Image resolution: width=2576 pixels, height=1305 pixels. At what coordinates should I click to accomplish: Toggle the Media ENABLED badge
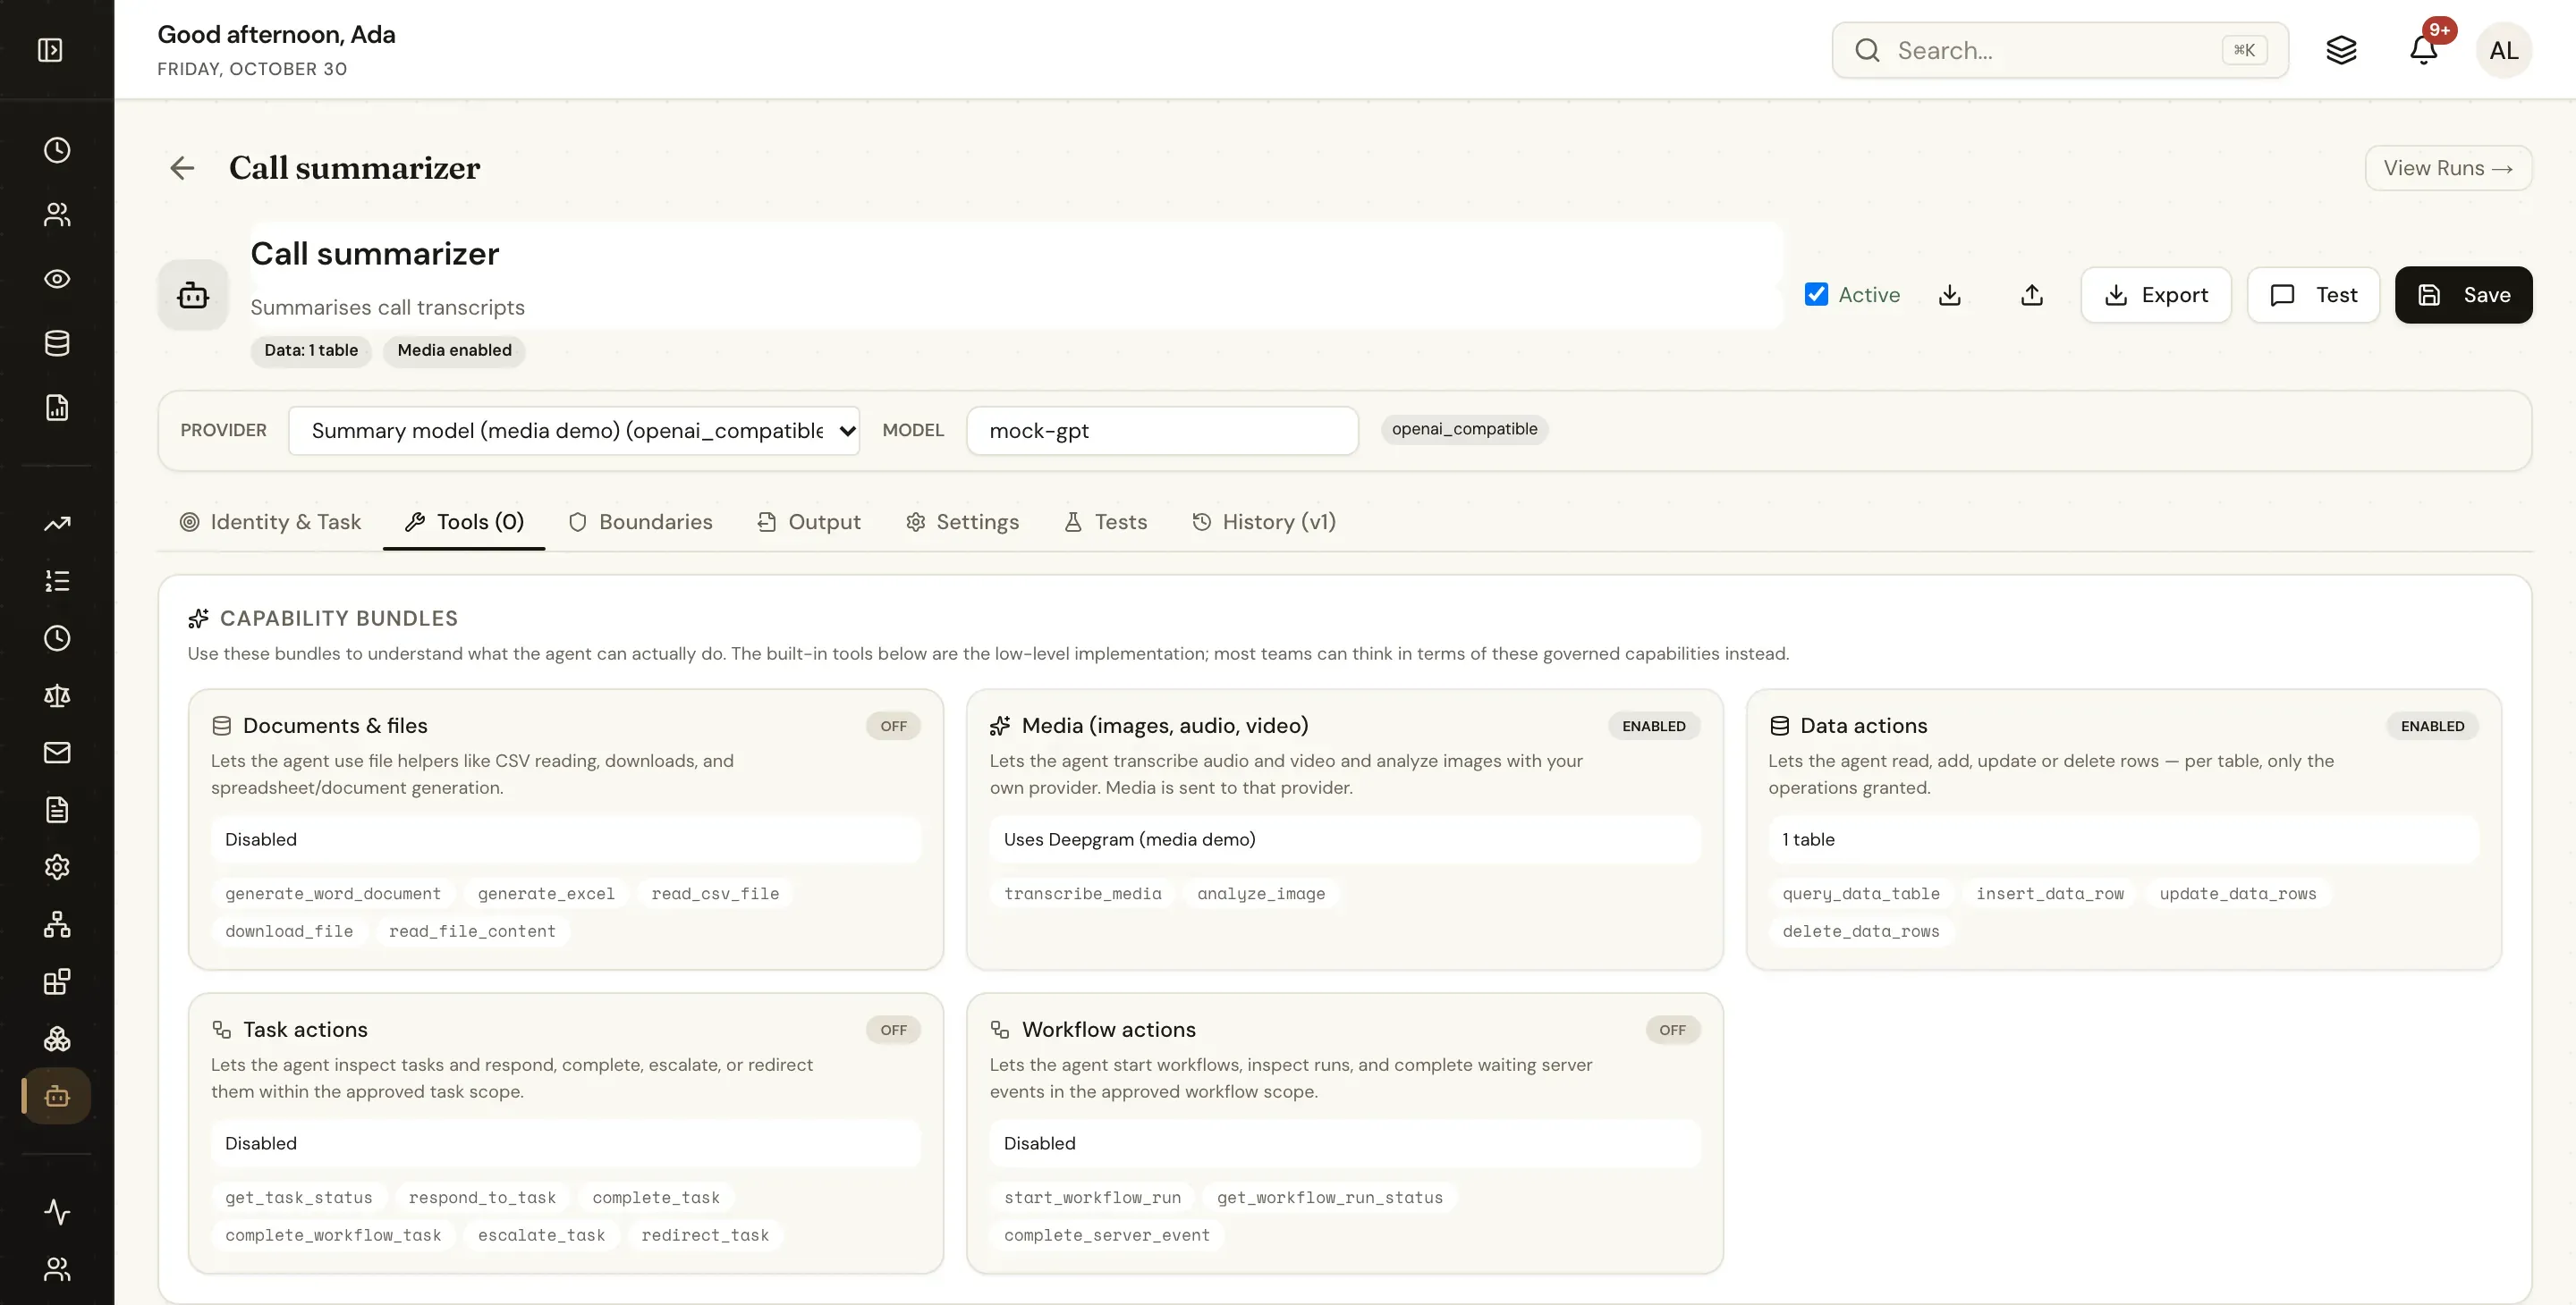tap(1653, 726)
